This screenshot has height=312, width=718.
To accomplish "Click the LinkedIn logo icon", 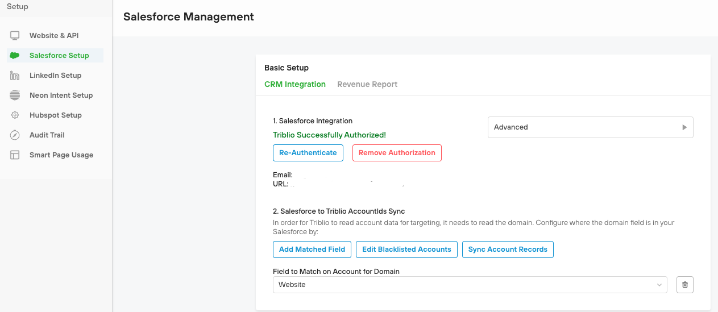I will [15, 76].
